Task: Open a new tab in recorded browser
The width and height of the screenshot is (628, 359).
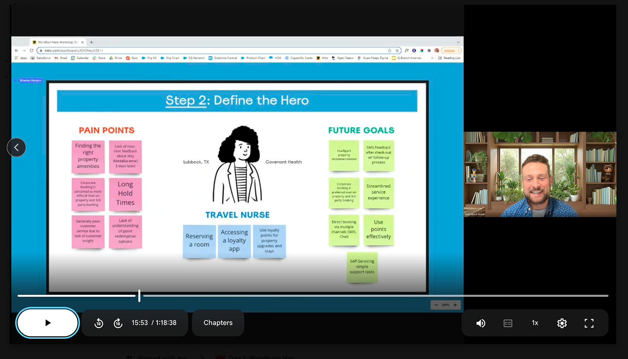Action: 91,42
